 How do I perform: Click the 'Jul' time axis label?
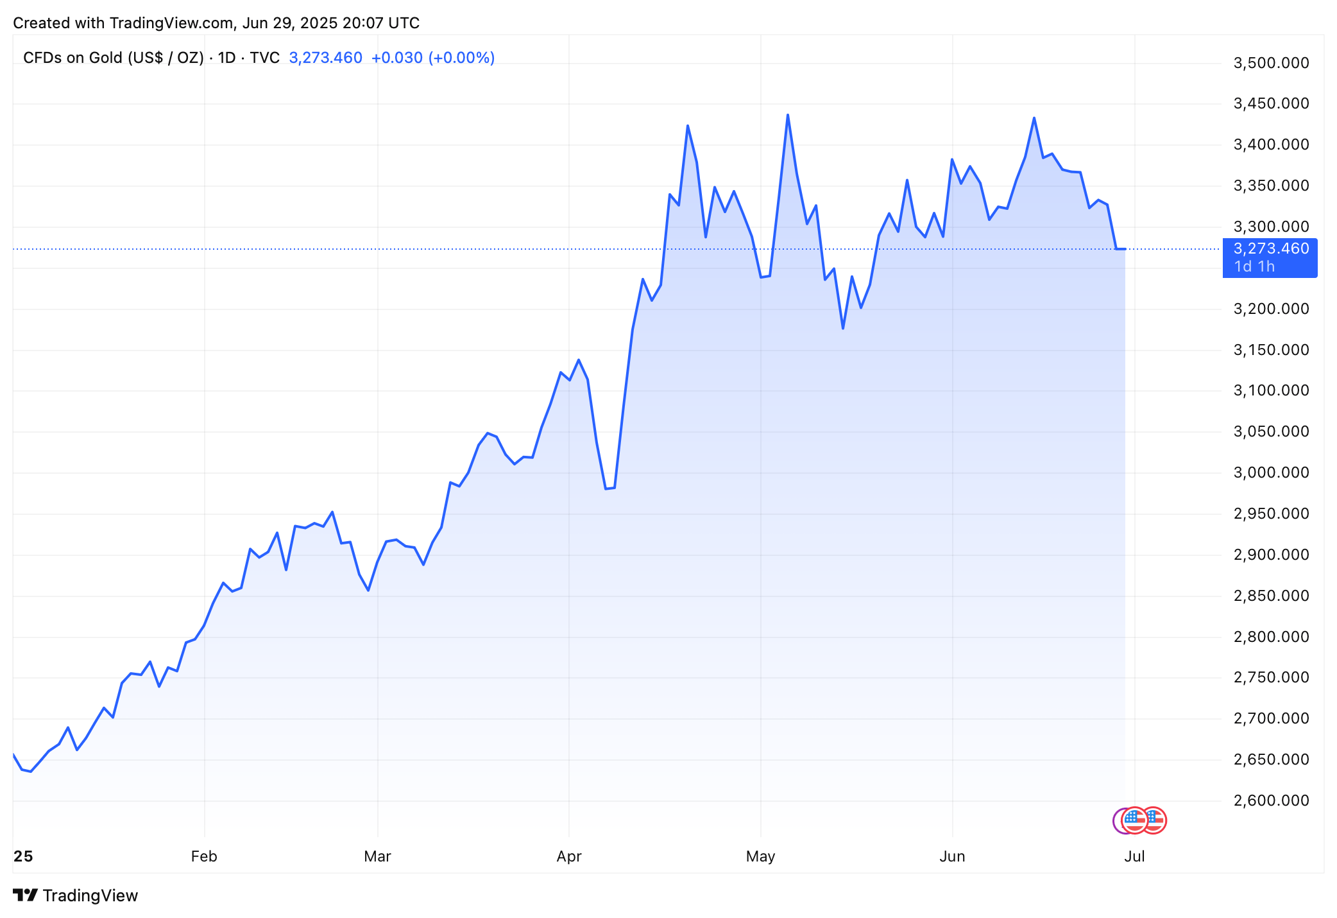point(1134,856)
